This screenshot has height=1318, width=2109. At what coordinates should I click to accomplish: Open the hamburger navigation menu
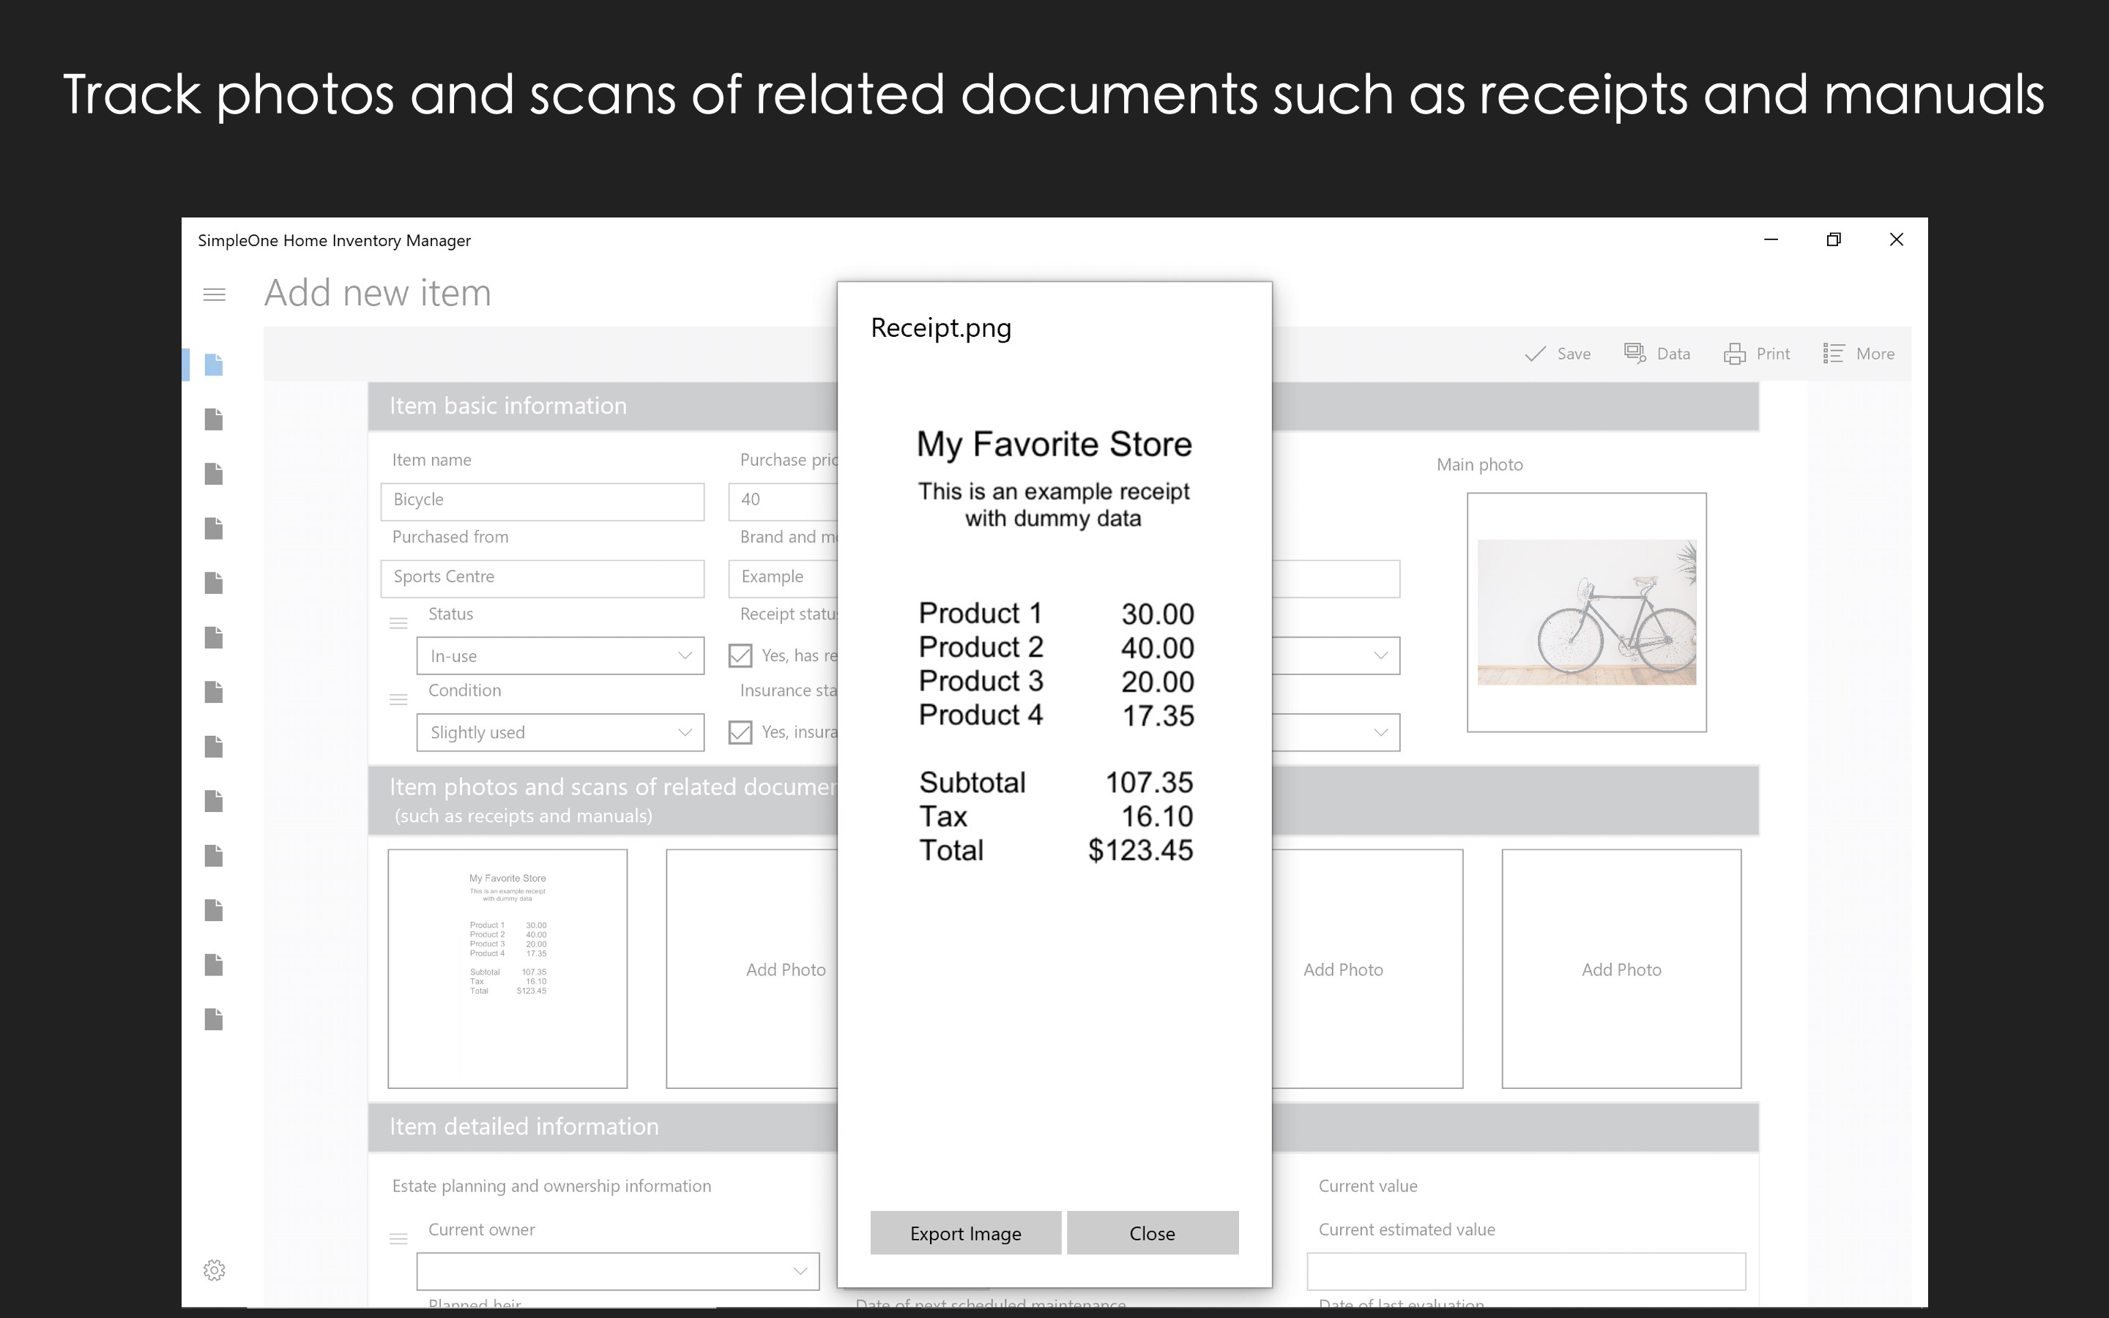pos(215,294)
